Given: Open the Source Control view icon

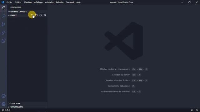Looking at the screenshot, I should [3, 24].
